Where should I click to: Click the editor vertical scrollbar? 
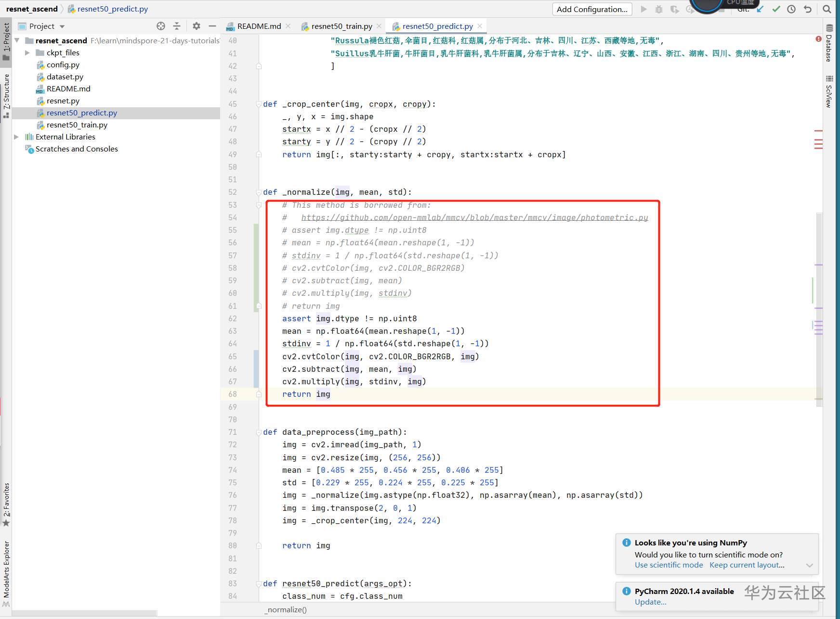point(819,310)
